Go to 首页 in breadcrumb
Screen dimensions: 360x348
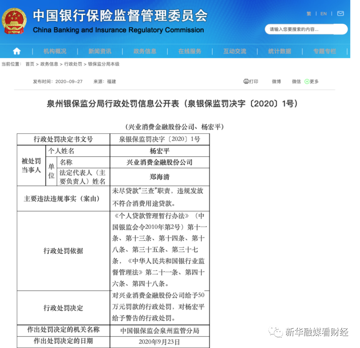tap(30, 64)
